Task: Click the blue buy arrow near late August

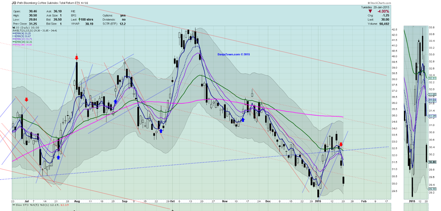Action: click(115, 102)
